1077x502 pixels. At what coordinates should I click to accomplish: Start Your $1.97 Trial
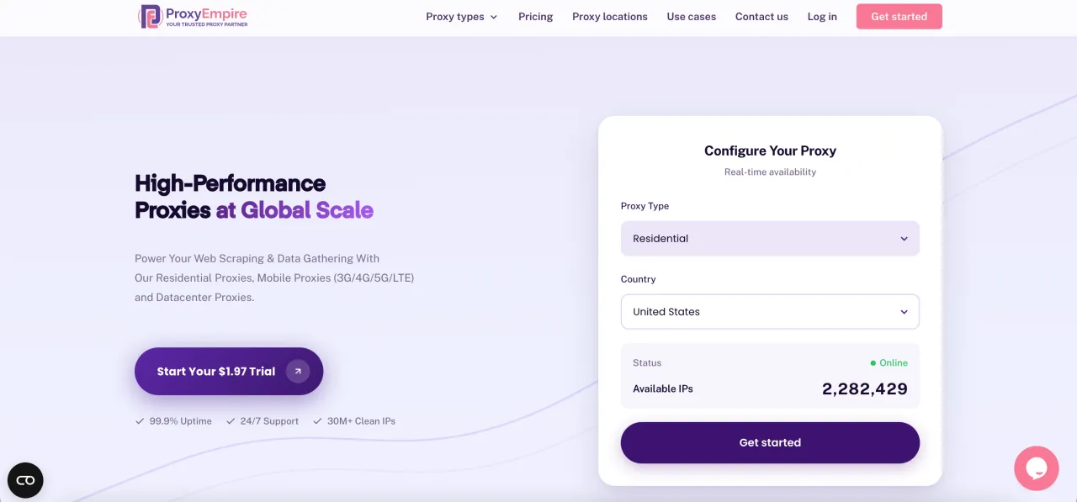click(216, 372)
